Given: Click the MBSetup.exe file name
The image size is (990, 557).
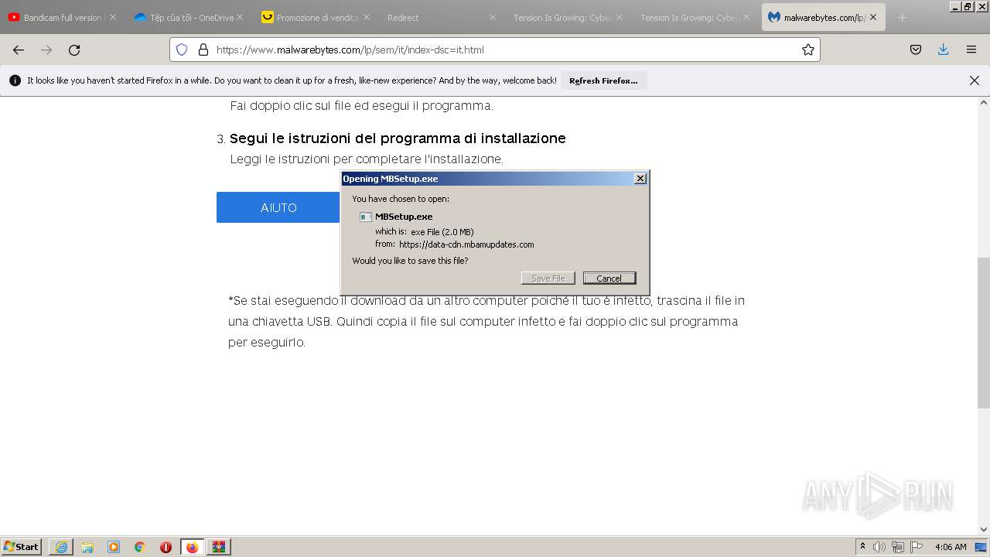Looking at the screenshot, I should (x=404, y=217).
